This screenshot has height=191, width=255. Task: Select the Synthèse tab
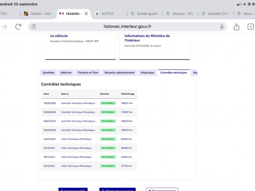coord(48,73)
